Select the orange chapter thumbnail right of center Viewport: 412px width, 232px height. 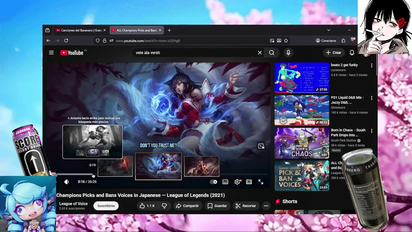coord(202,166)
